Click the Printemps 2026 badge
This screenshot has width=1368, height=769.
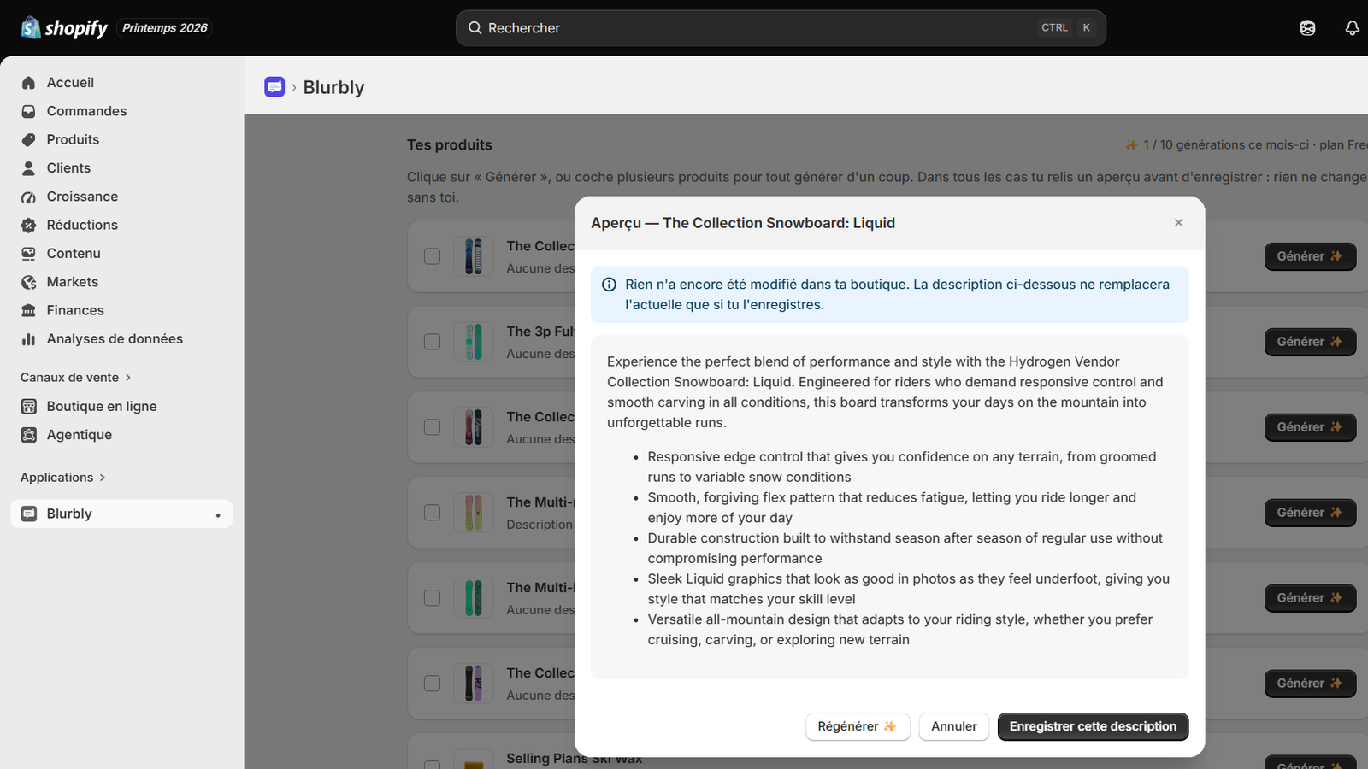[165, 28]
